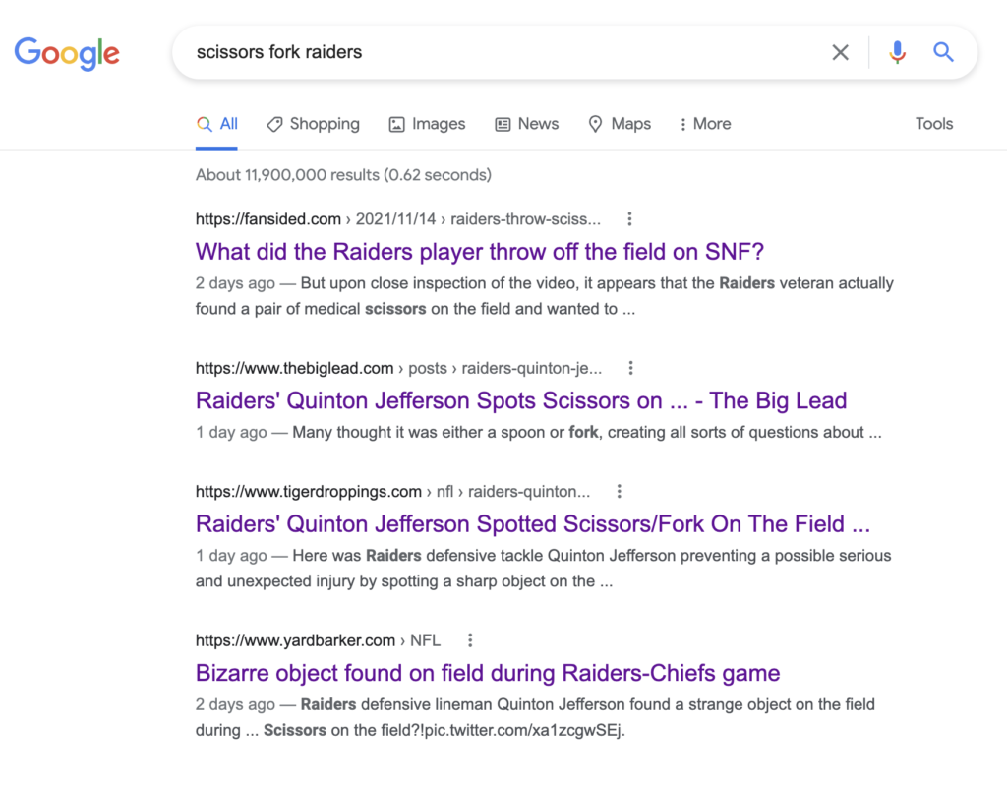Open the Maps tab
Viewport: 1007px width, 788px height.
[x=620, y=124]
